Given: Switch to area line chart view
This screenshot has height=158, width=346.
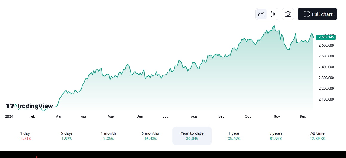Looking at the screenshot, I should click(261, 14).
